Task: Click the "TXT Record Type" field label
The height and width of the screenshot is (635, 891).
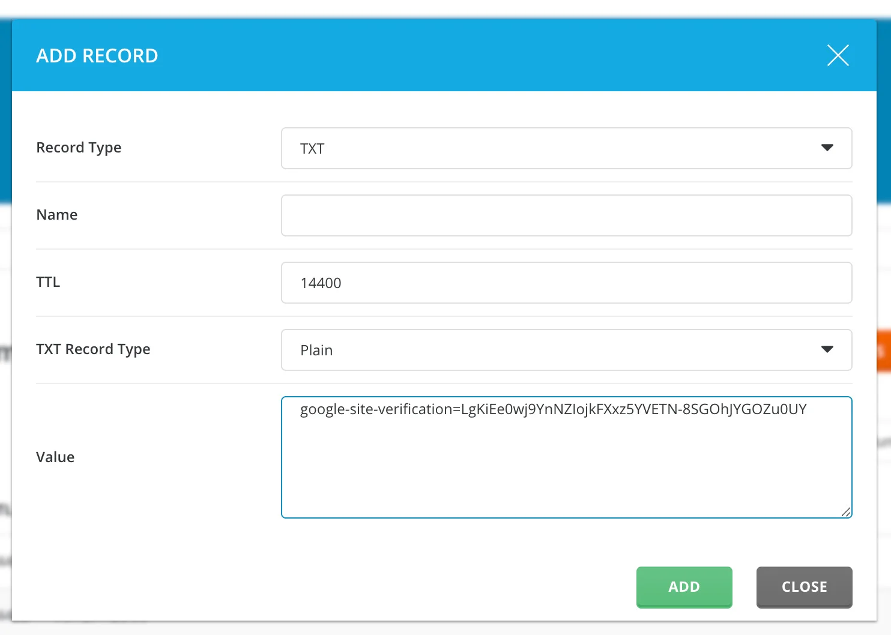Action: (x=93, y=349)
